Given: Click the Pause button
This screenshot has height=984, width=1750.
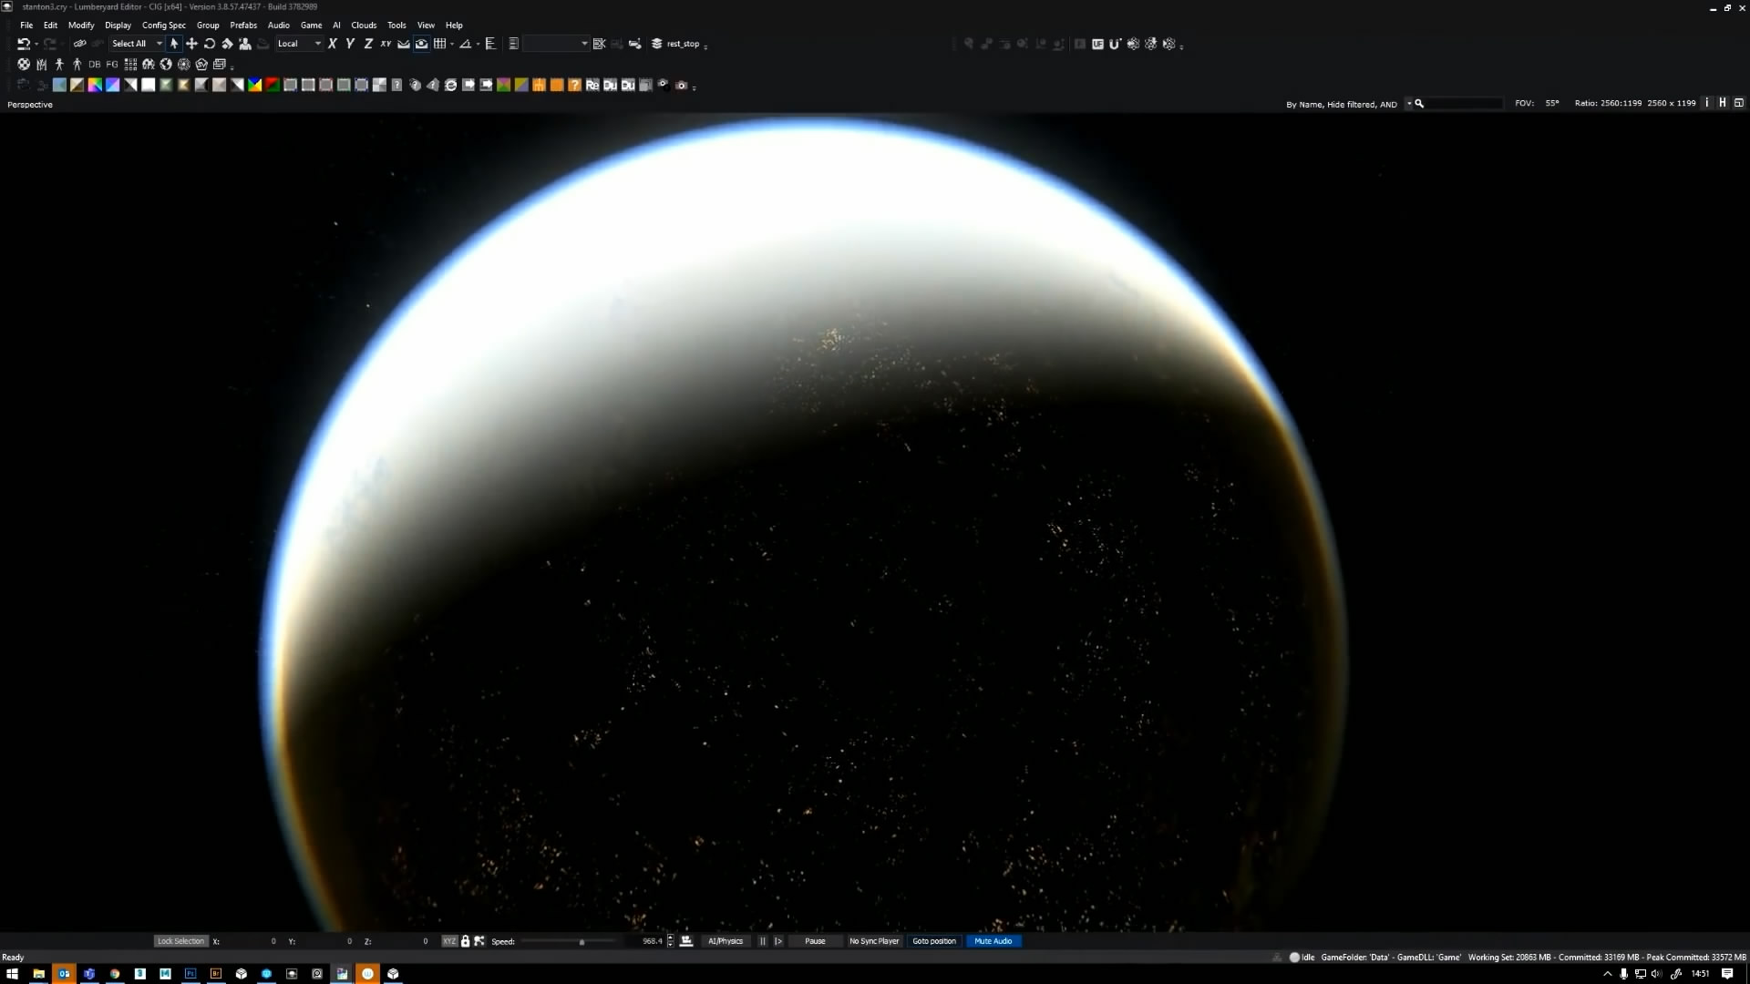Looking at the screenshot, I should 815,941.
